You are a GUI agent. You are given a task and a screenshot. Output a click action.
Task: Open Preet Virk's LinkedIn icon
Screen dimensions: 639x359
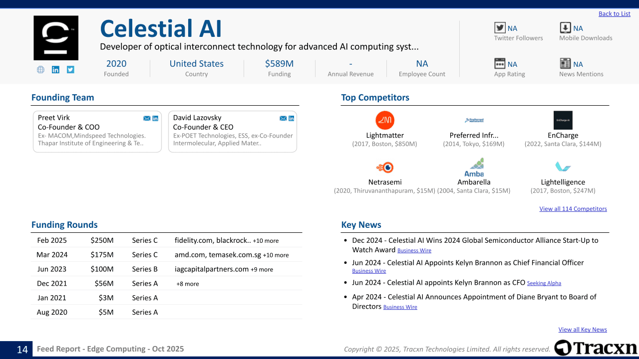click(x=155, y=118)
